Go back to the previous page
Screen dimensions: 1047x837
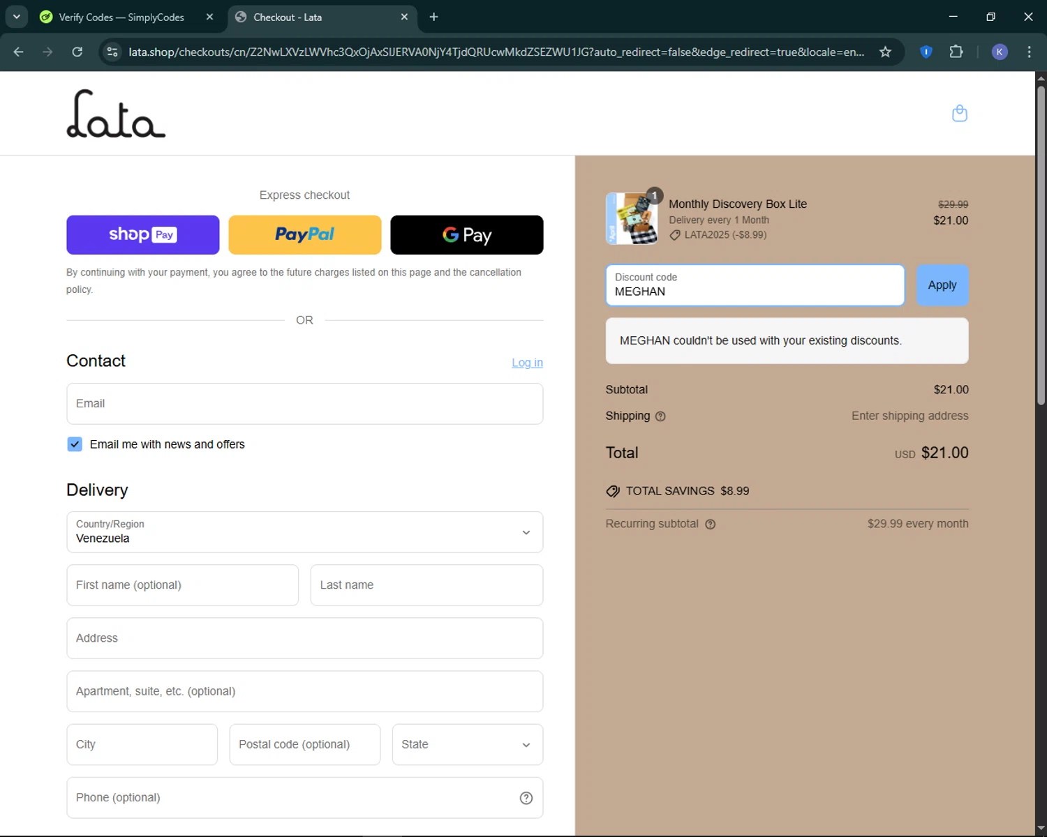(19, 52)
